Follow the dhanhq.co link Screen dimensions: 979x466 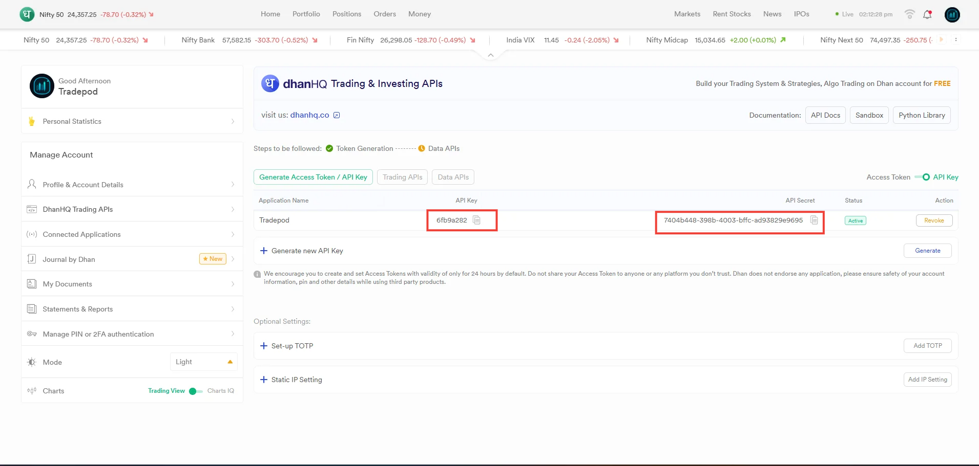click(310, 115)
